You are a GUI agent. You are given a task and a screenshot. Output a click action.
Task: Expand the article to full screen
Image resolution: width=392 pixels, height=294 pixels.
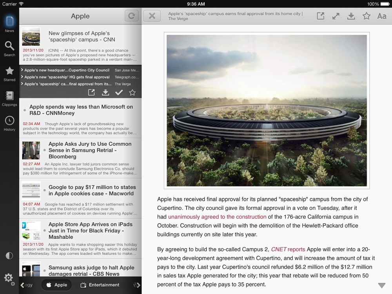point(336,16)
